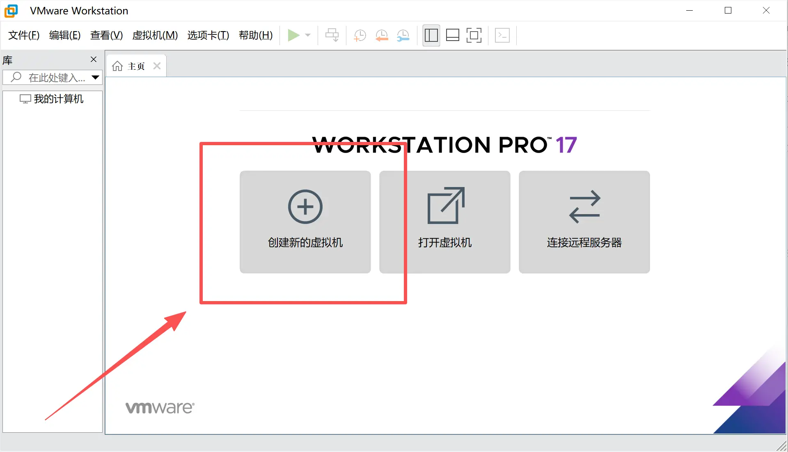Open the 选项卡(T) menu
Image resolution: width=788 pixels, height=452 pixels.
(208, 35)
